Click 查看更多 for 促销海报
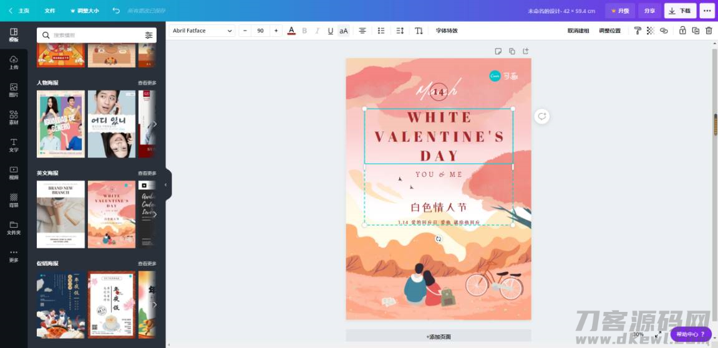This screenshot has width=718, height=348. point(147,263)
